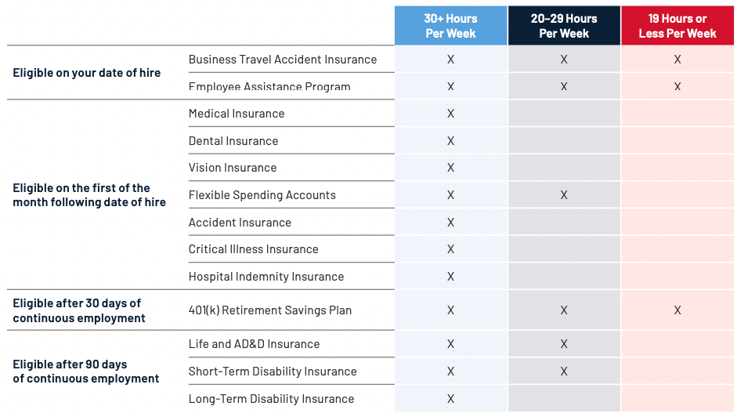Viewport: 737px width, 417px height.
Task: Click the Flexible Spending Accounts label
Action: pos(262,195)
